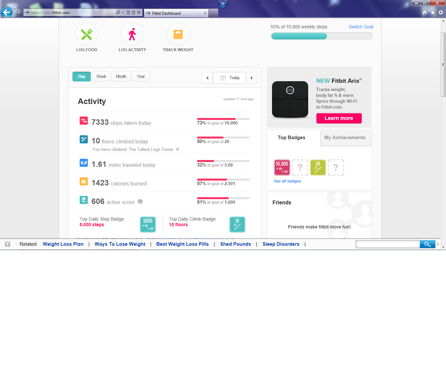
Task: Open the Today calendar date picker
Action: click(230, 78)
